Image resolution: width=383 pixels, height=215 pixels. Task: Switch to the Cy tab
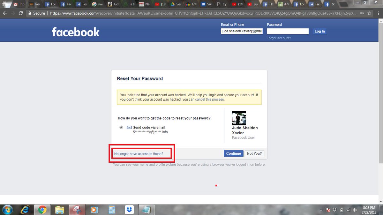pos(222,4)
